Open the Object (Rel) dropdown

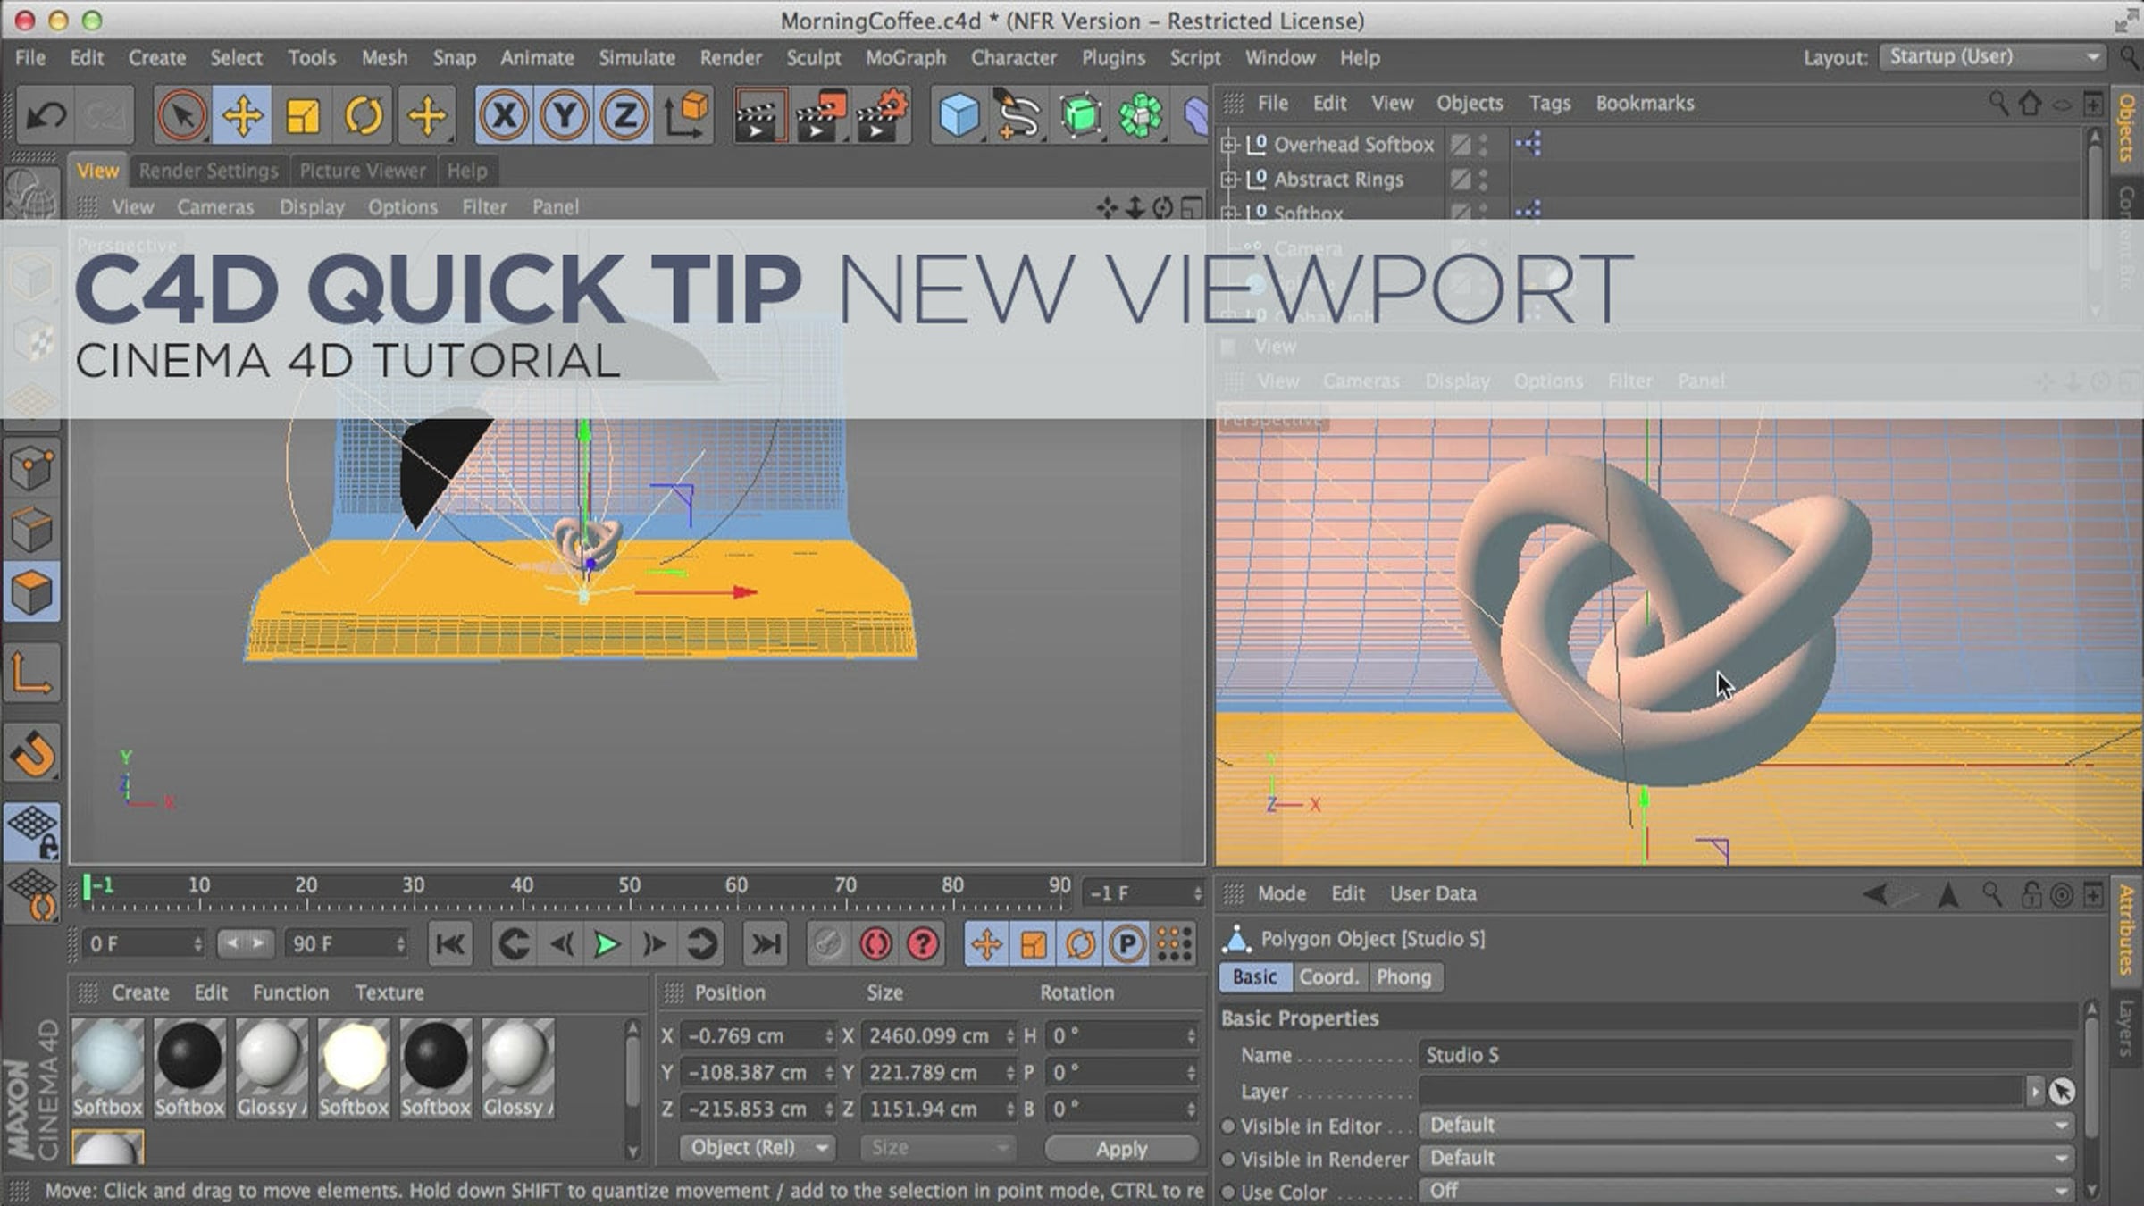(x=758, y=1148)
